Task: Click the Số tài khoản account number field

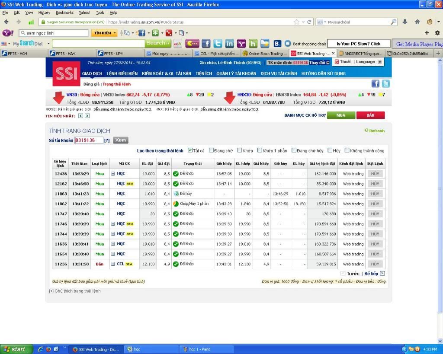Action: click(89, 140)
